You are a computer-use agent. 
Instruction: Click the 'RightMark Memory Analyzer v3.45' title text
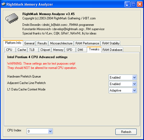pos(49,14)
